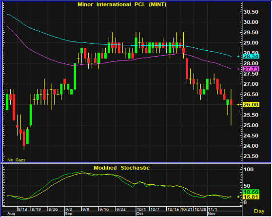The width and height of the screenshot is (272, 217).
Task: Click the cyan arrow beside 28.34
Action: [238, 56]
